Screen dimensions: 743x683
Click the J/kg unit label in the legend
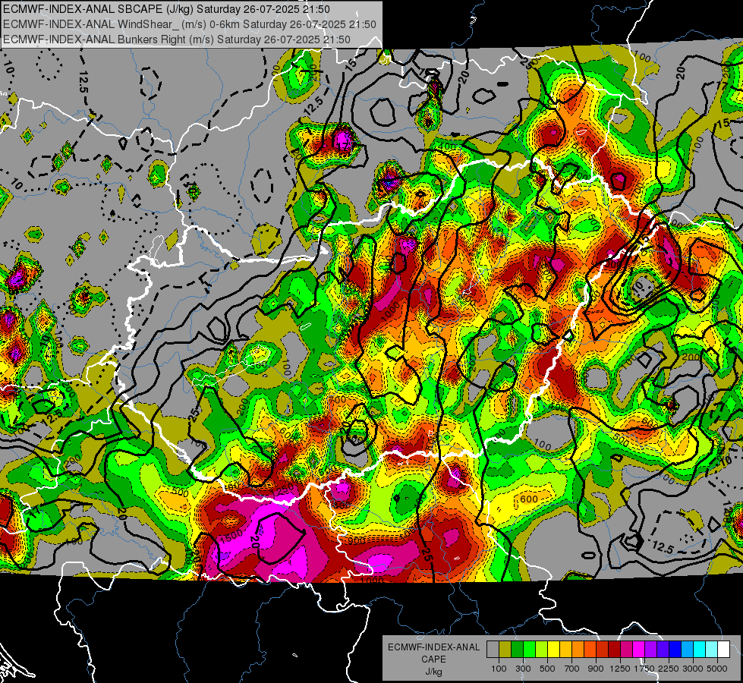(433, 672)
